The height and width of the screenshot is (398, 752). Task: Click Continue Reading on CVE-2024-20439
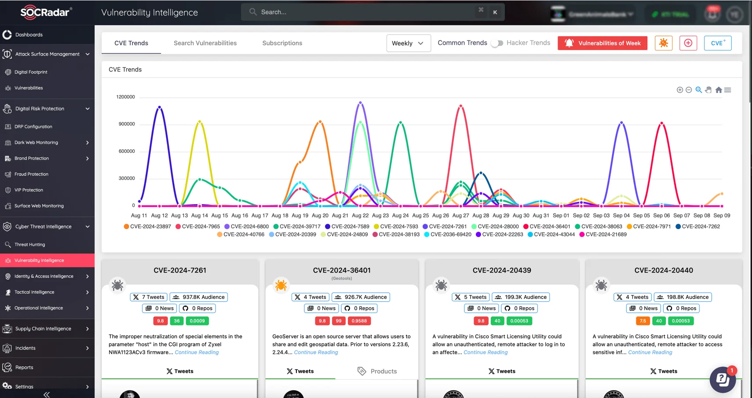(x=486, y=352)
